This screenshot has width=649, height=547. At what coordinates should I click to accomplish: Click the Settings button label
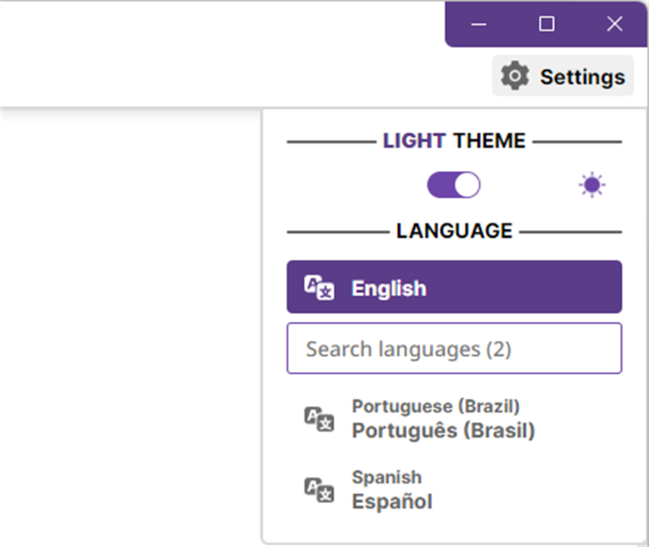(582, 76)
